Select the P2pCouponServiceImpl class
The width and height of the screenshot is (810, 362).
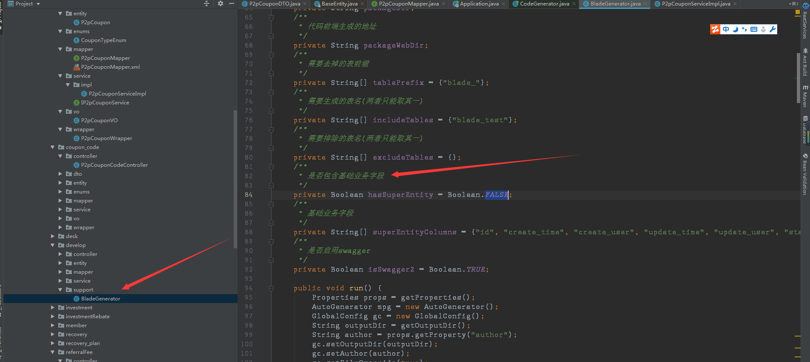tap(117, 94)
